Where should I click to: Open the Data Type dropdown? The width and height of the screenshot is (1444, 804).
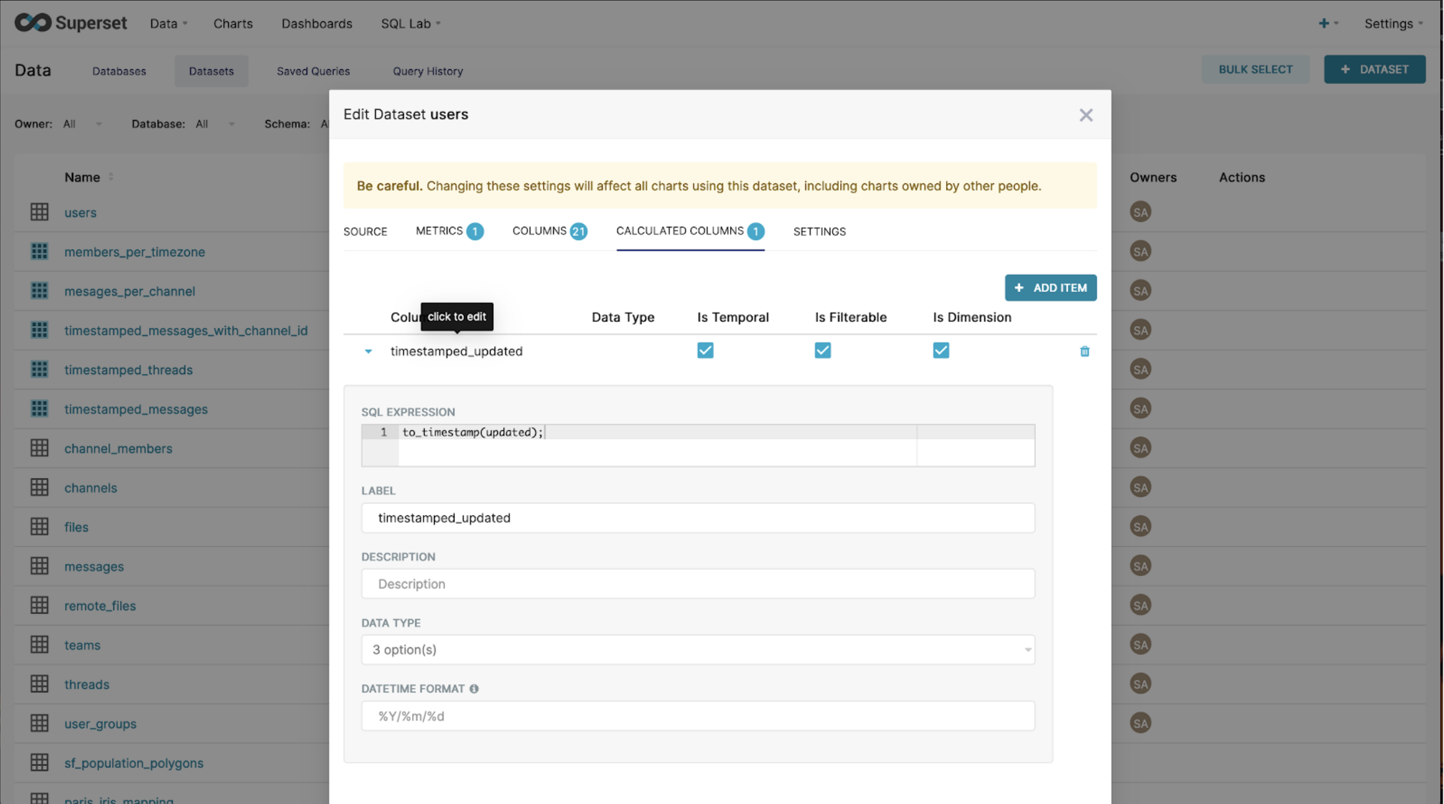[x=697, y=649]
